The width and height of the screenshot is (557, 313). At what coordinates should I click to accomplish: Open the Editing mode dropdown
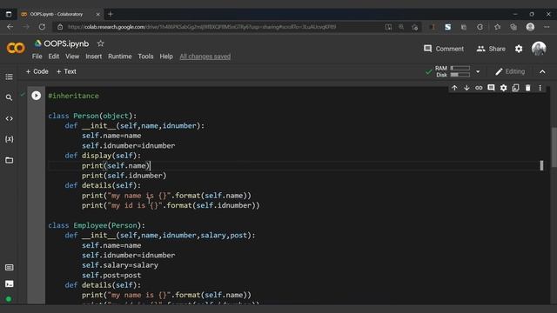click(510, 71)
